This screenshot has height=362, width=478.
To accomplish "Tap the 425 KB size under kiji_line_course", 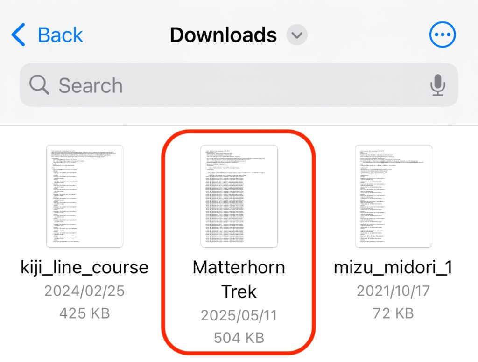I will pyautogui.click(x=84, y=313).
